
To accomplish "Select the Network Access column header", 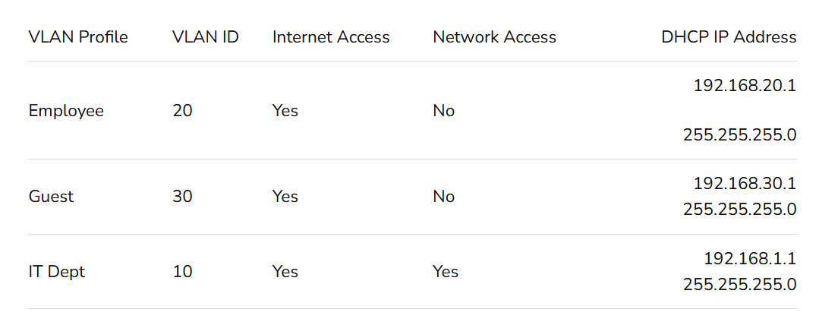I will [x=494, y=37].
